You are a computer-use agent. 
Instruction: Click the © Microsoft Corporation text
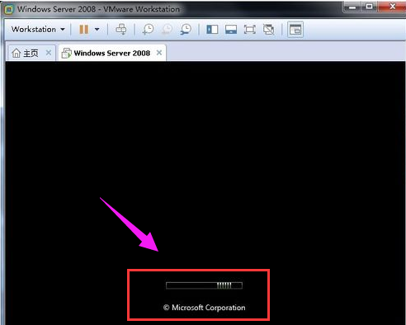[x=204, y=308]
